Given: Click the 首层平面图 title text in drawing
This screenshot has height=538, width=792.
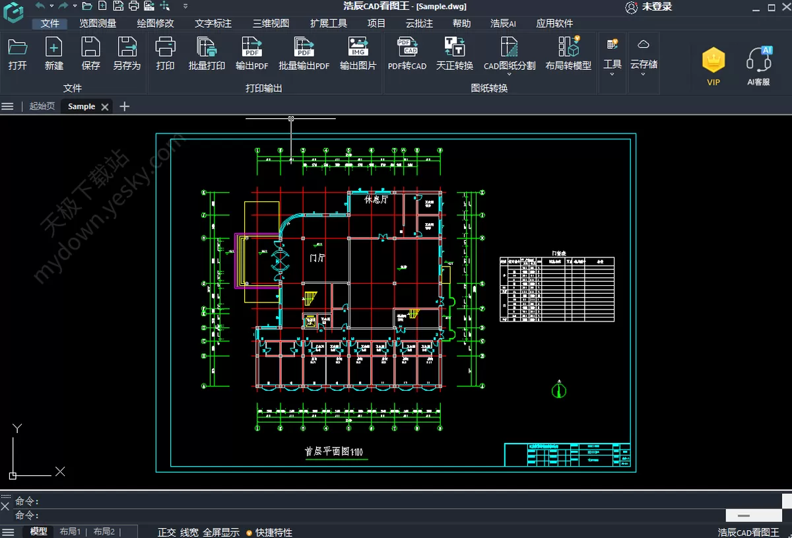Looking at the screenshot, I should pos(334,452).
